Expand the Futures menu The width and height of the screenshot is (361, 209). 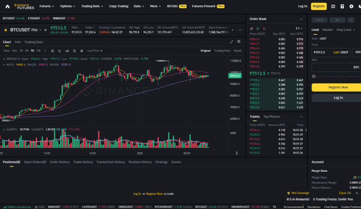click(x=47, y=6)
